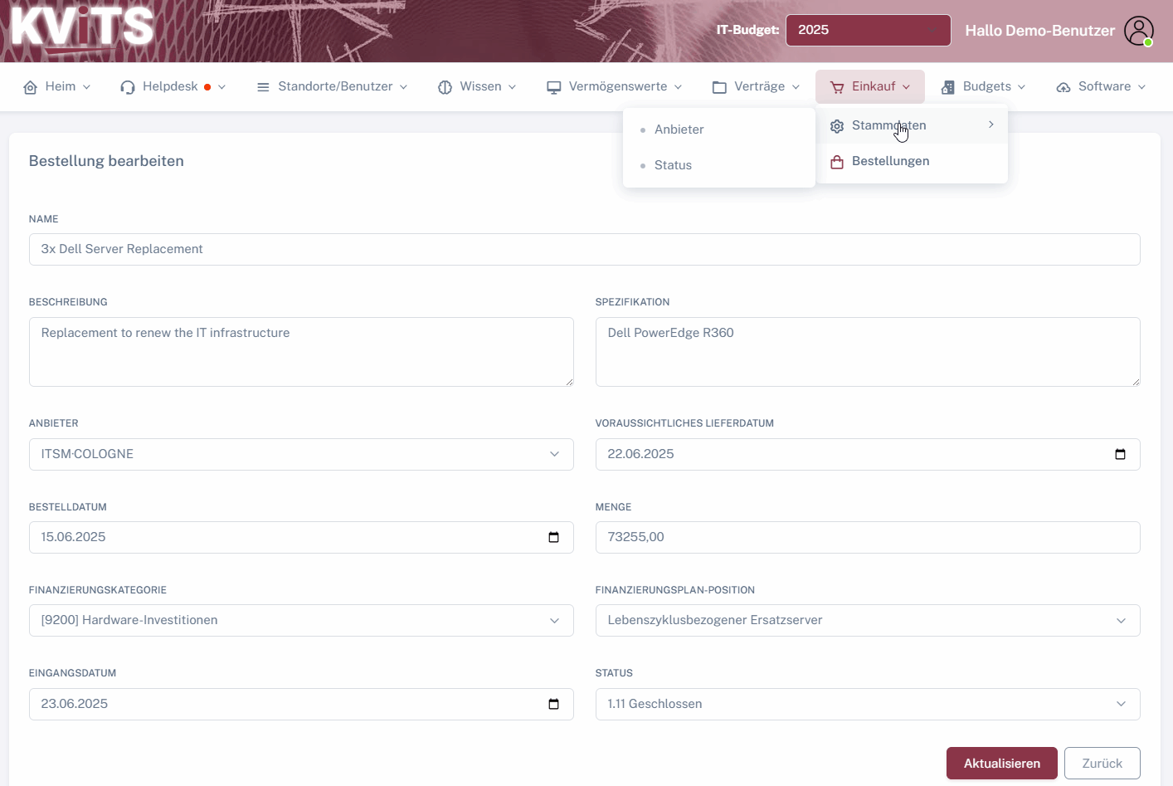Expand the Budgets menu chevron
1173x786 pixels.
(1021, 87)
